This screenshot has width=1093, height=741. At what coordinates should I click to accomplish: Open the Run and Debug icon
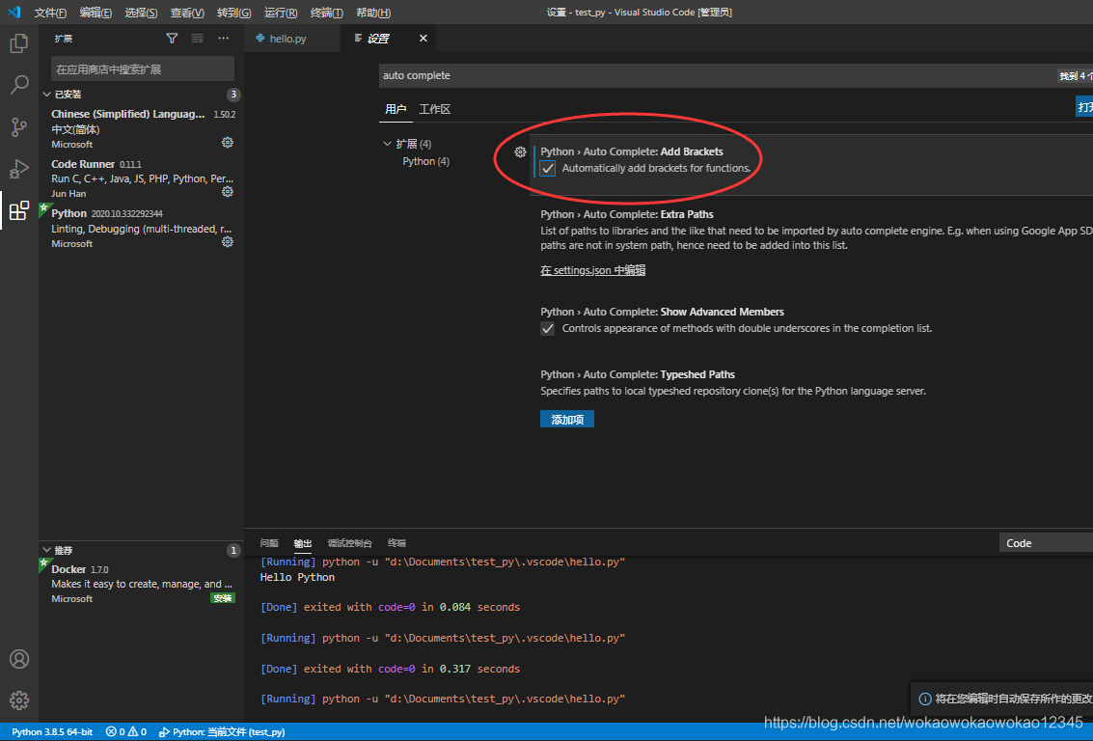(19, 169)
